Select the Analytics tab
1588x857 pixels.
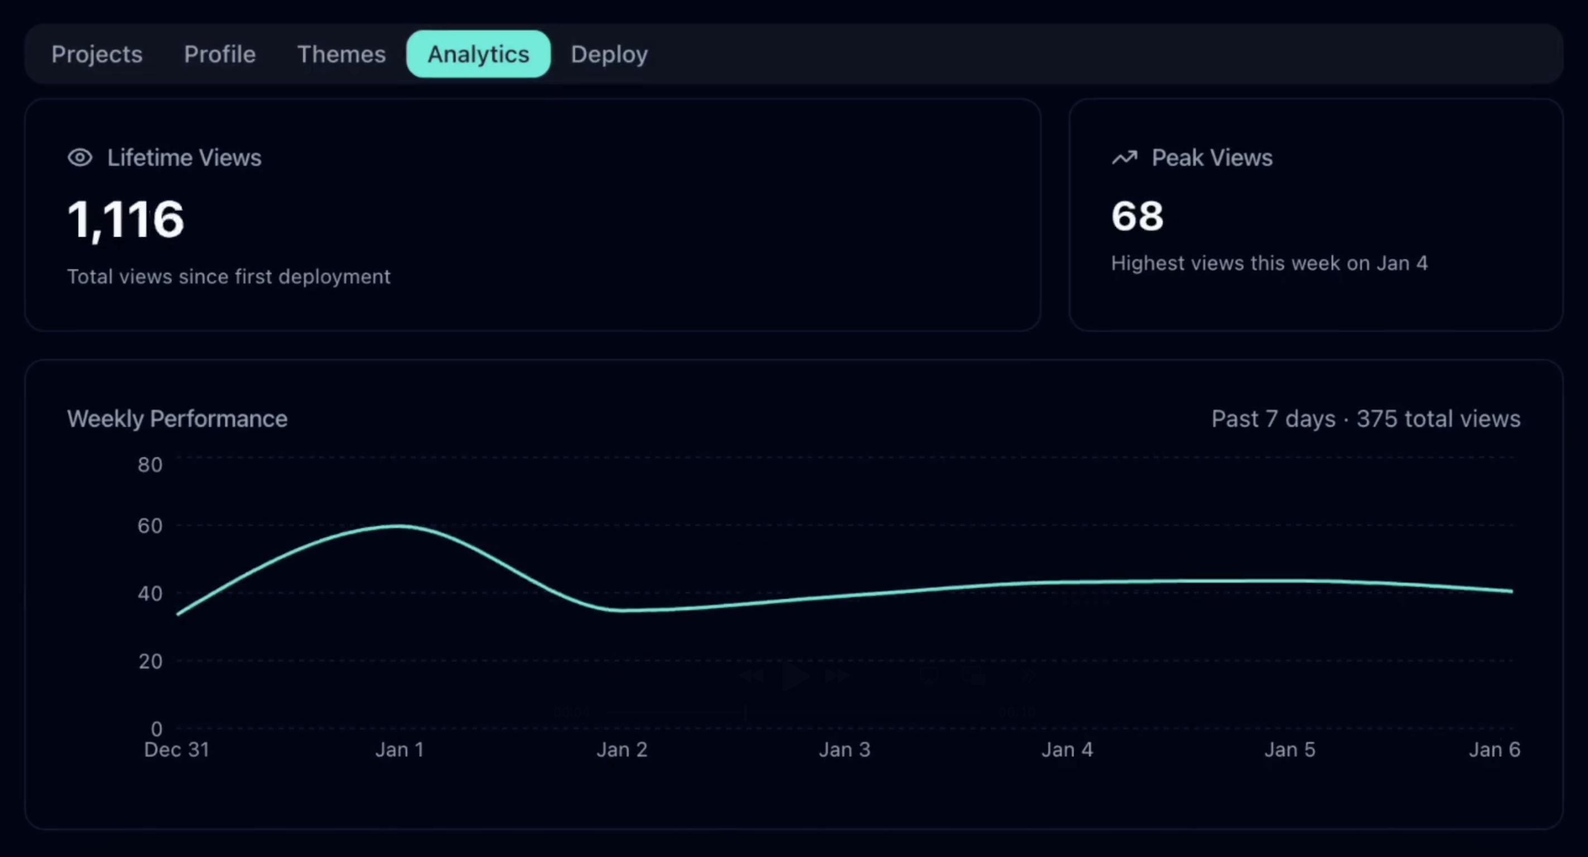[x=478, y=54]
